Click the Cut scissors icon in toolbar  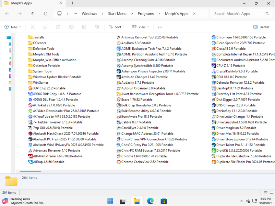[x=33, y=27]
